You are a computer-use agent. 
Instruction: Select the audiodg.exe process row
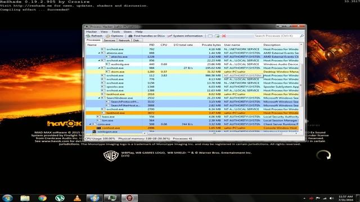pyautogui.click(x=192, y=65)
